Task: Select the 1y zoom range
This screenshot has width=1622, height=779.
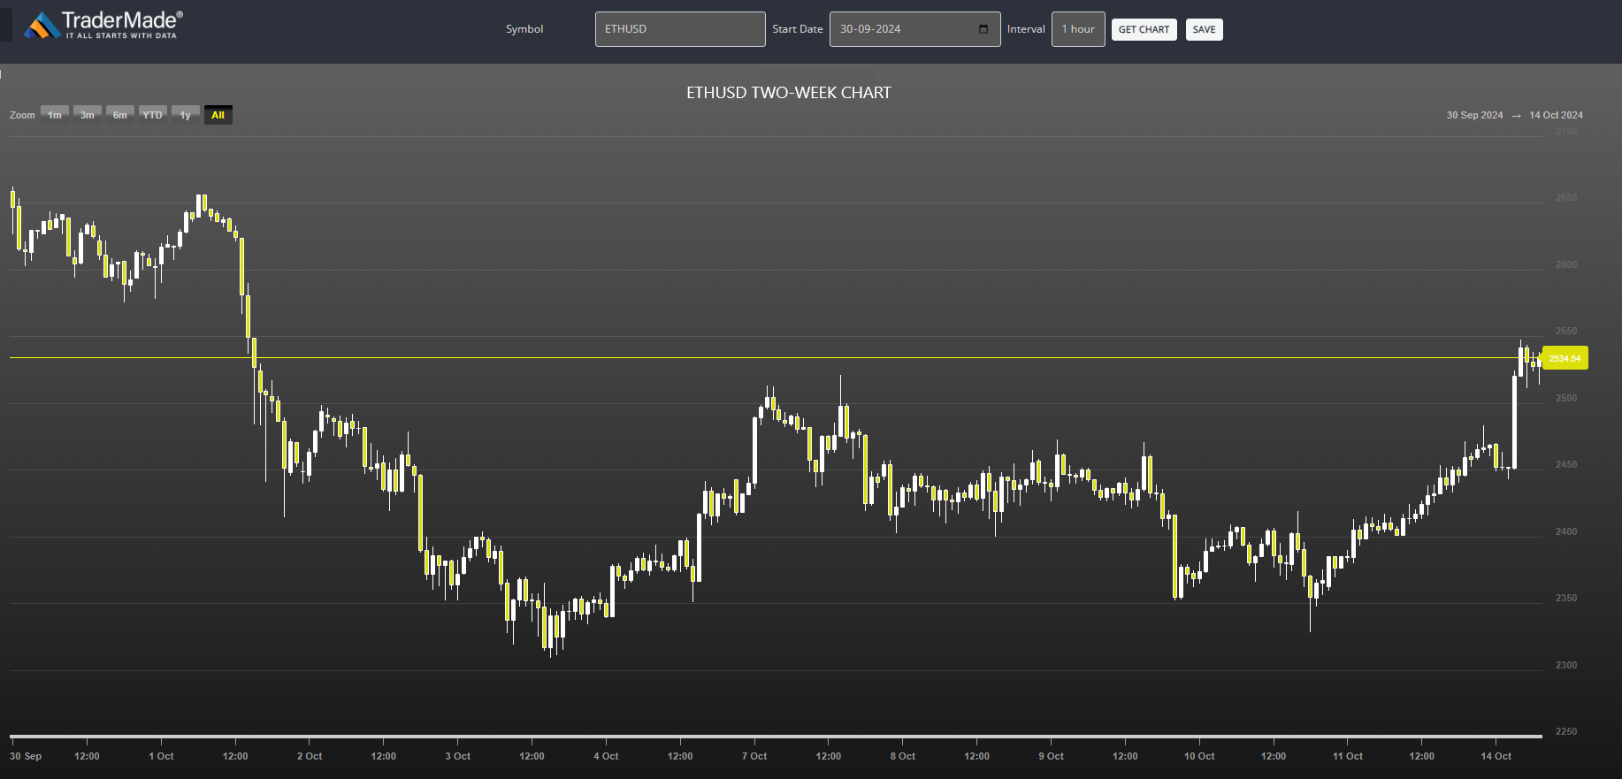Action: [186, 115]
